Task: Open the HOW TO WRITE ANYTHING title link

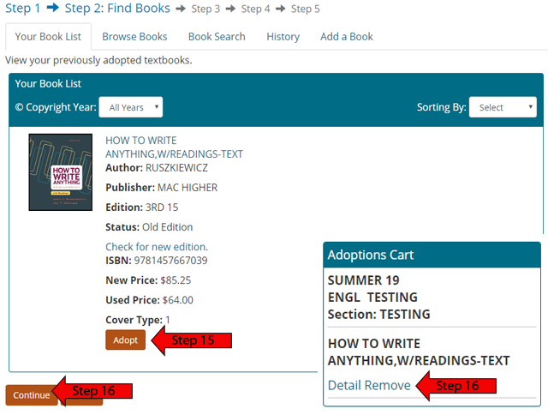Action: [x=174, y=147]
